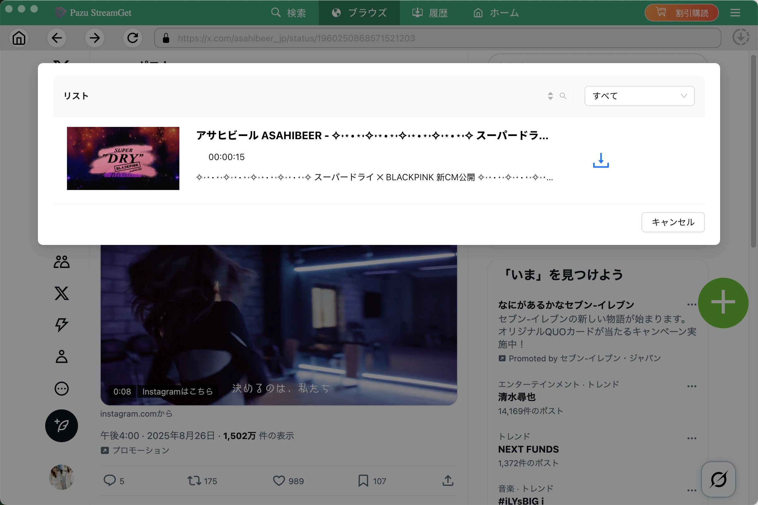Click the reply icon with 5 replies
758x505 pixels.
coord(110,480)
